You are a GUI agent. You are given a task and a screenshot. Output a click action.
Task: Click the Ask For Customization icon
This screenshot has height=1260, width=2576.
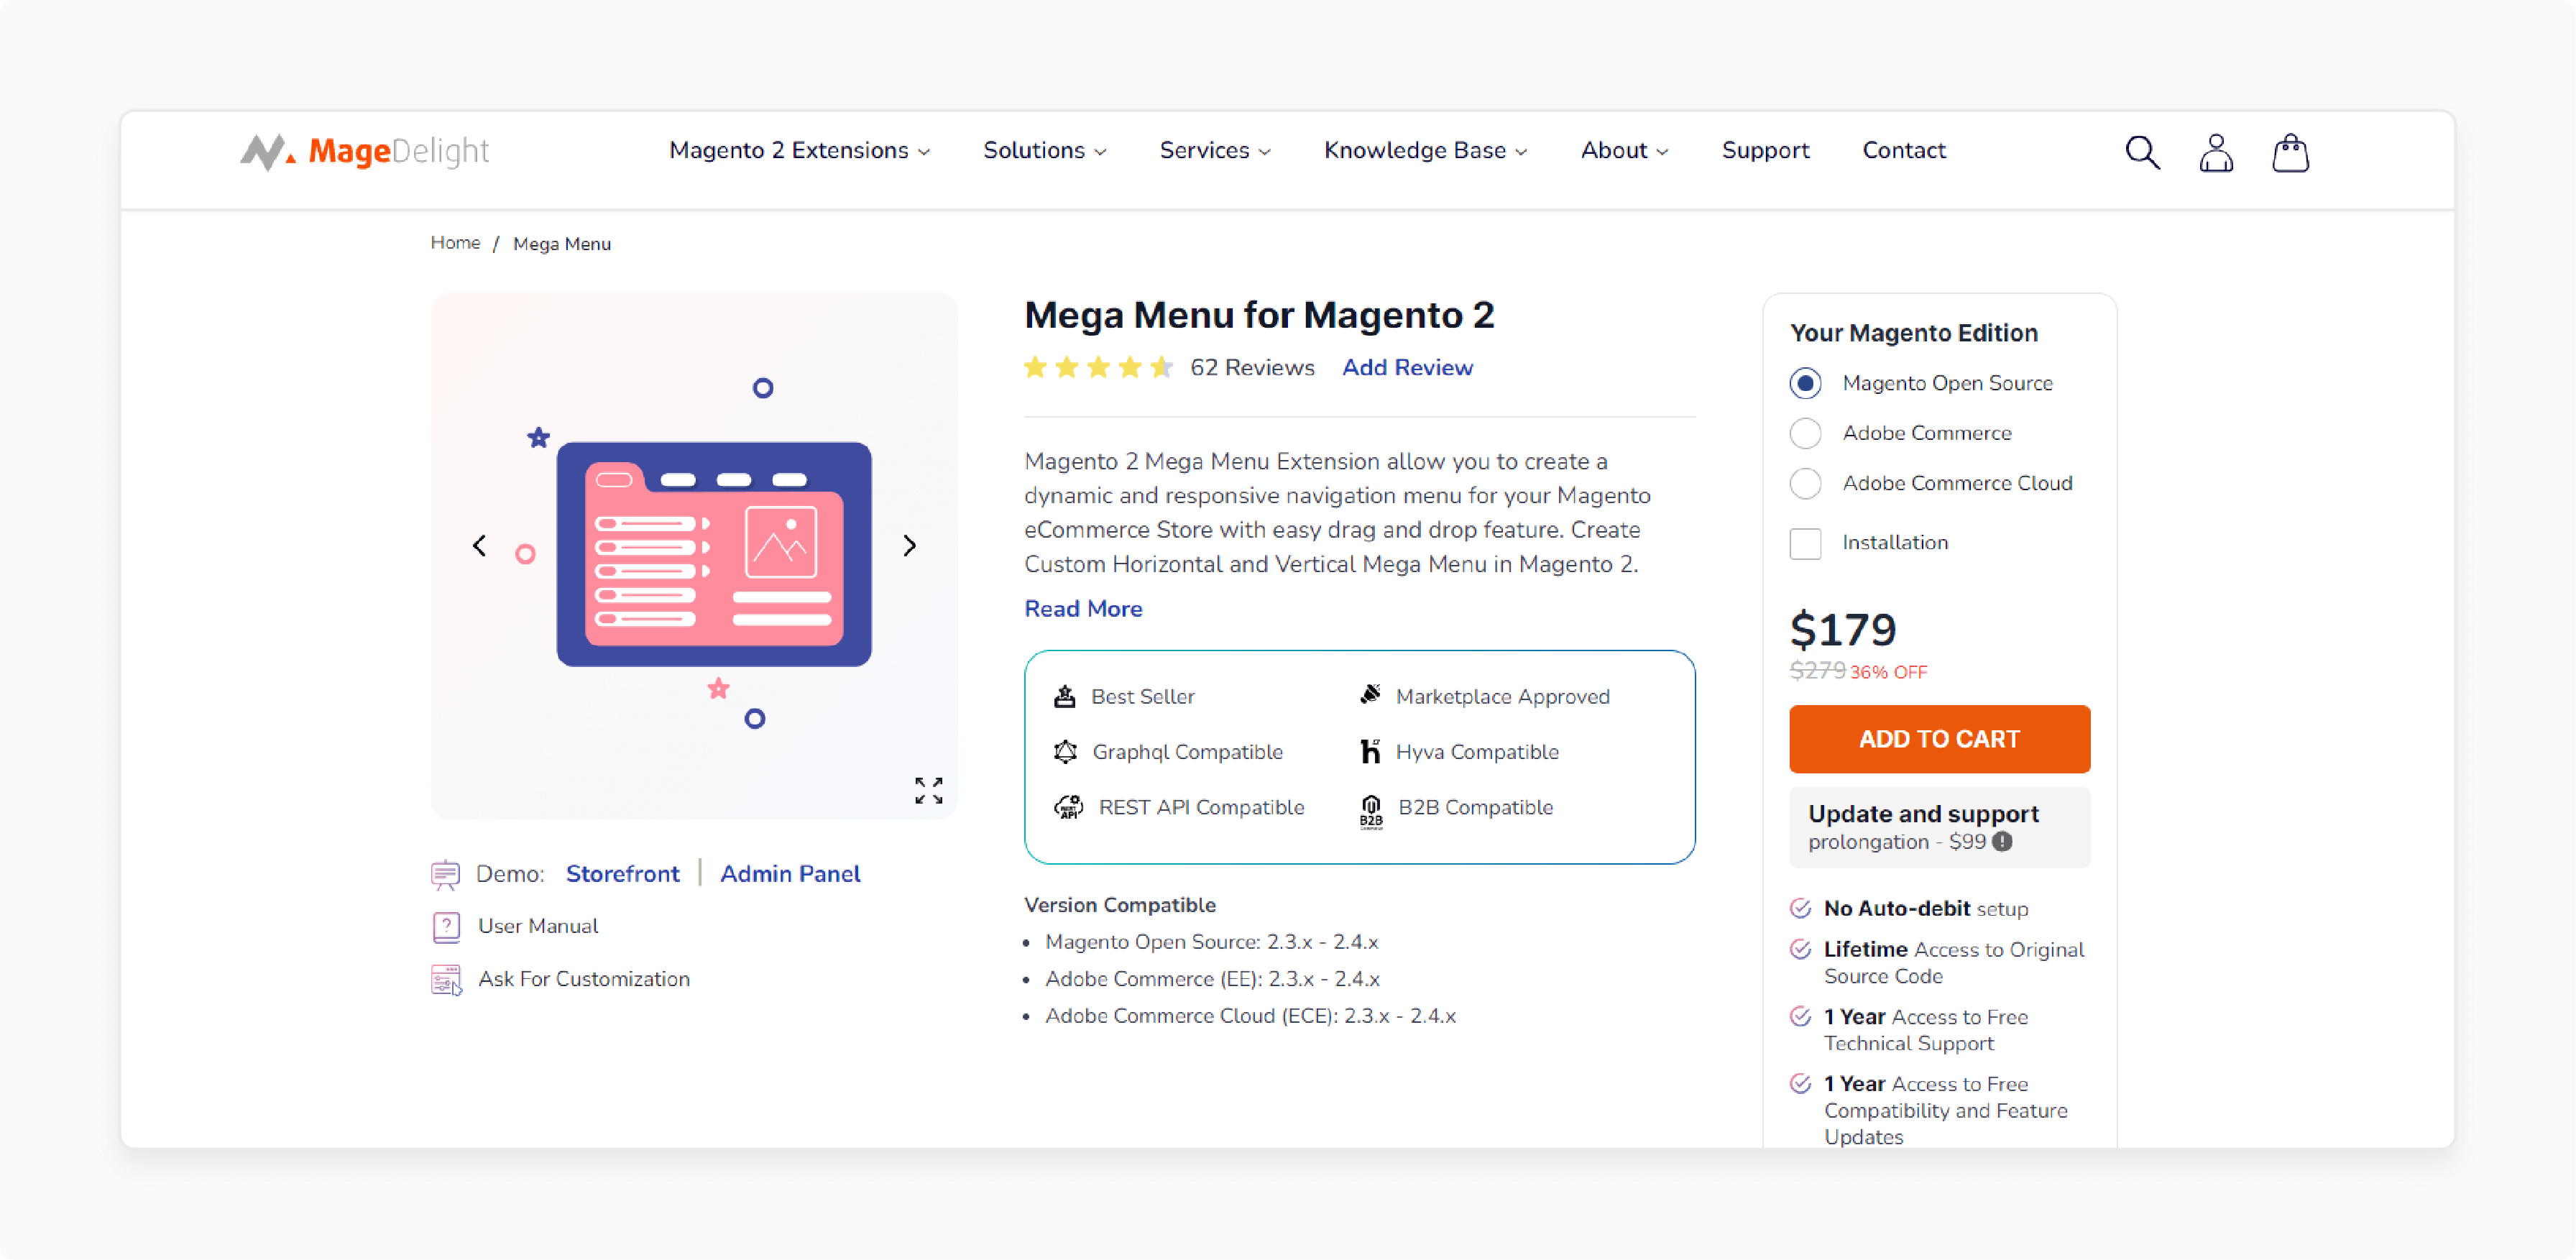tap(446, 980)
